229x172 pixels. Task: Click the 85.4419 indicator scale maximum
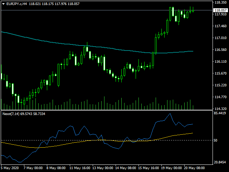(220, 113)
